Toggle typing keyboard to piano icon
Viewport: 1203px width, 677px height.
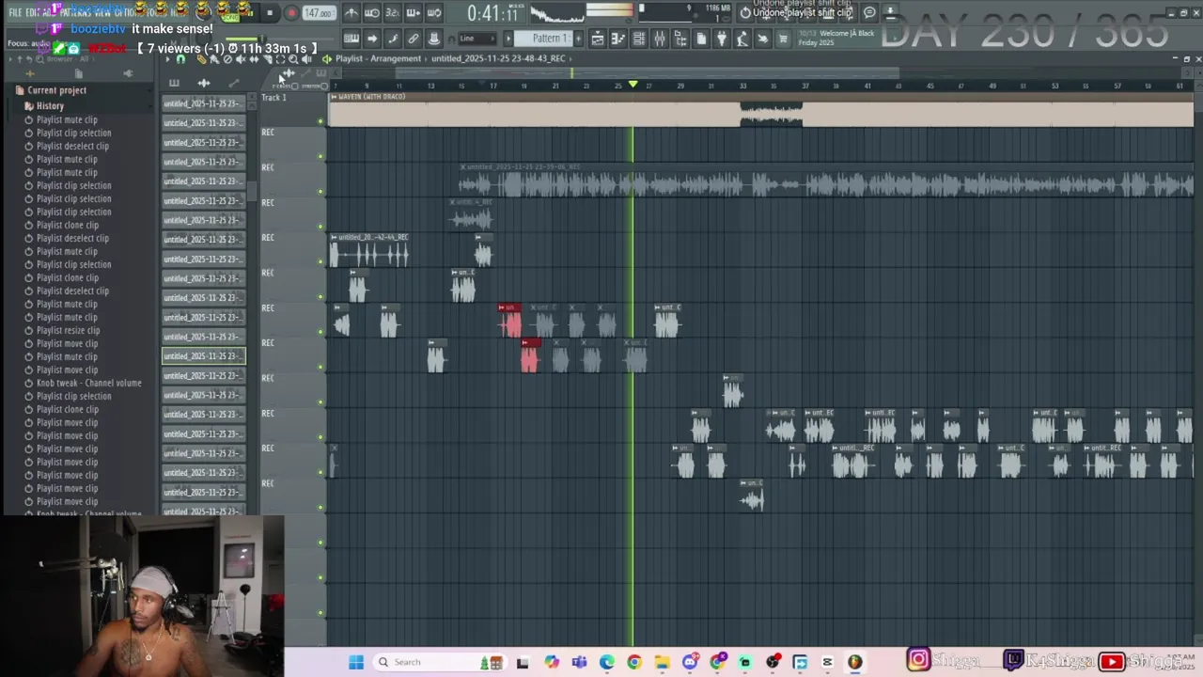click(352, 39)
